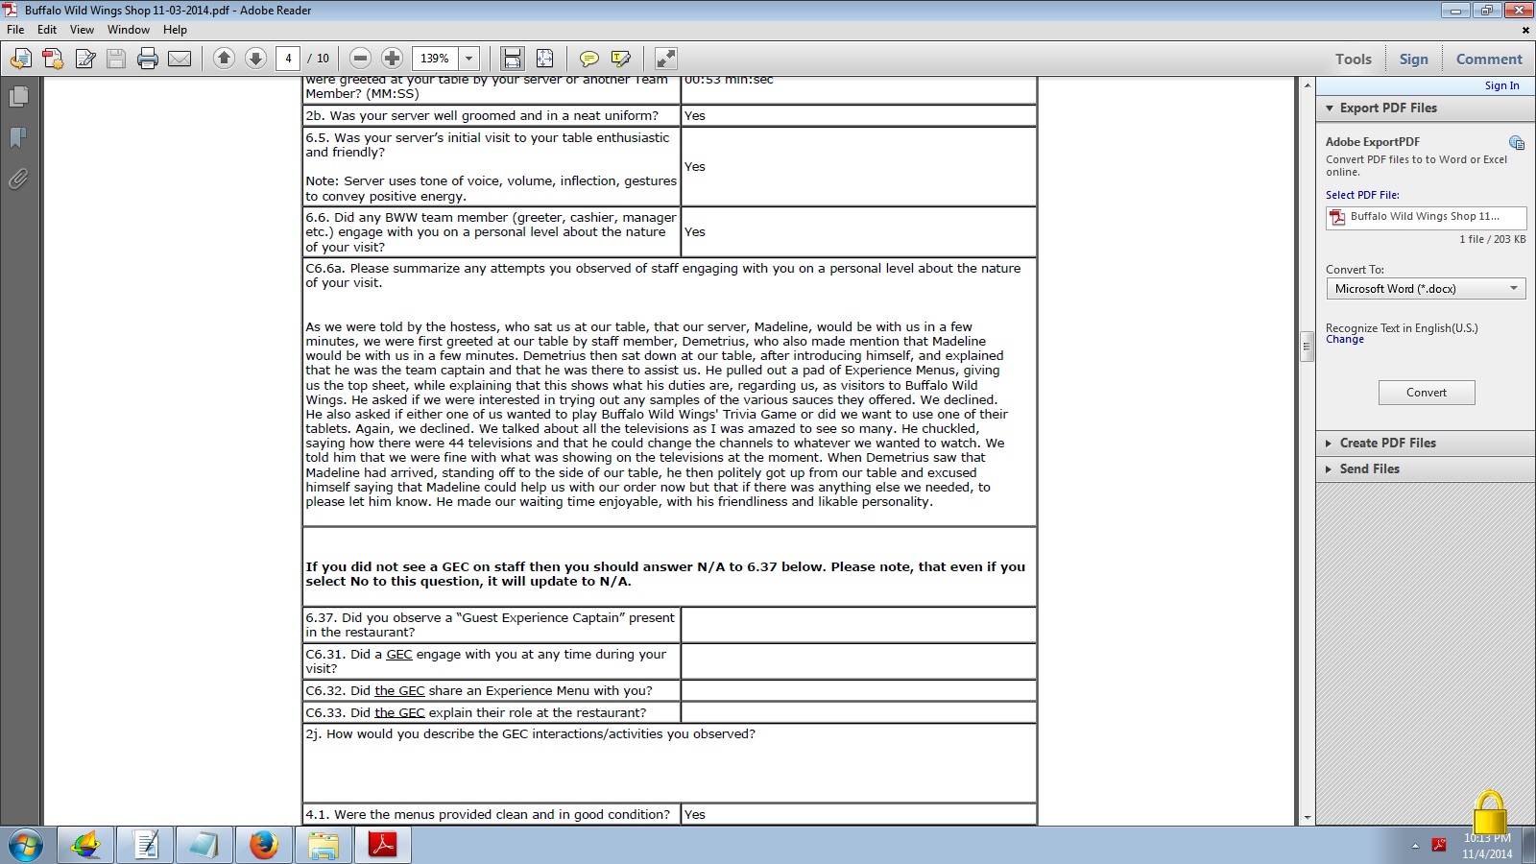Viewport: 1536px width, 864px height.
Task: Open the View menu
Action: 82,30
